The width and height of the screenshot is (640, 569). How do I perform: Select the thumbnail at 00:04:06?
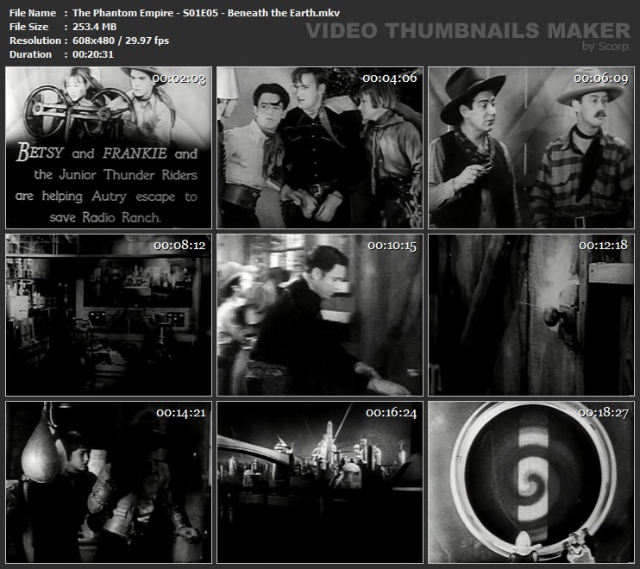320,147
